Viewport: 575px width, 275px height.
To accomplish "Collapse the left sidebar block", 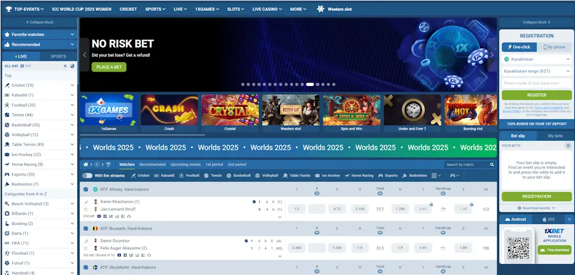I will [x=40, y=22].
